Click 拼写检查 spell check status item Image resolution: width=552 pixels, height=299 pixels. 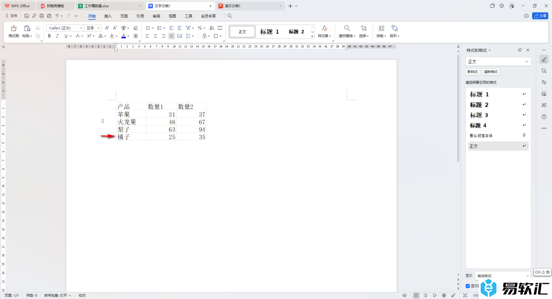[57, 296]
